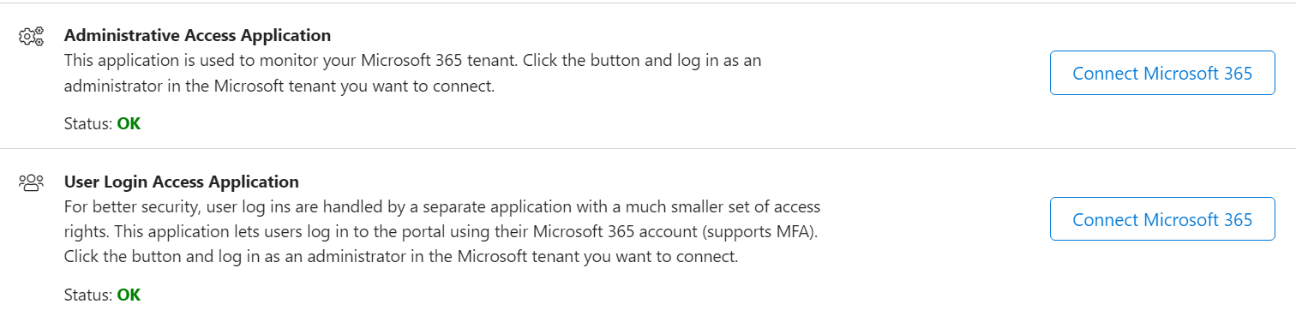1296x310 pixels.
Task: Click the last description line of User Login section
Action: 401,257
